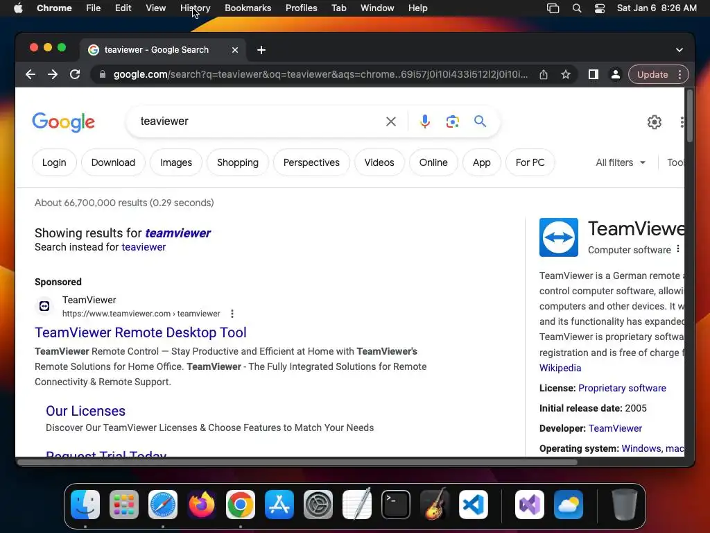Image resolution: width=710 pixels, height=533 pixels.
Task: Switch to Videos results
Action: point(379,162)
